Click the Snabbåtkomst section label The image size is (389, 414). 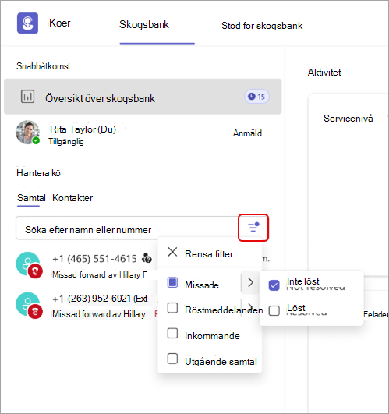point(44,66)
